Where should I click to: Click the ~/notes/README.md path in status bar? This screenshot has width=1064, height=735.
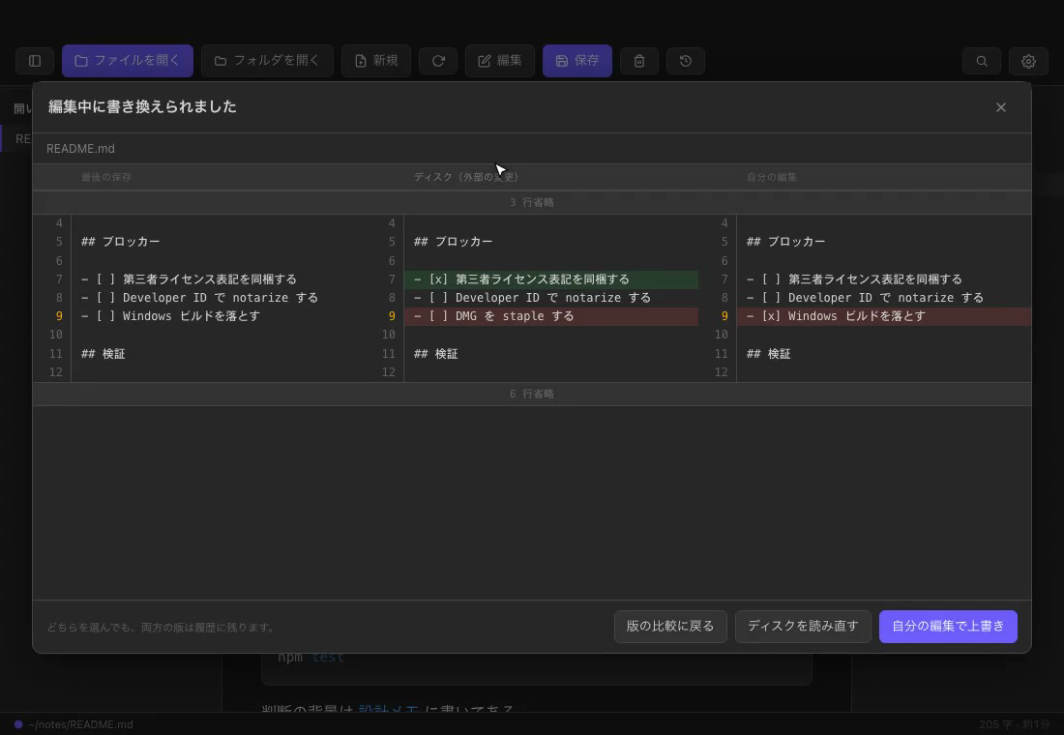click(80, 724)
